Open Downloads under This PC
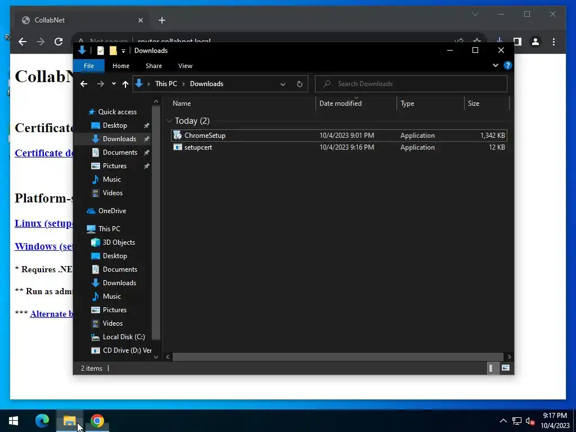Screen dimensions: 576x432 coord(119,283)
